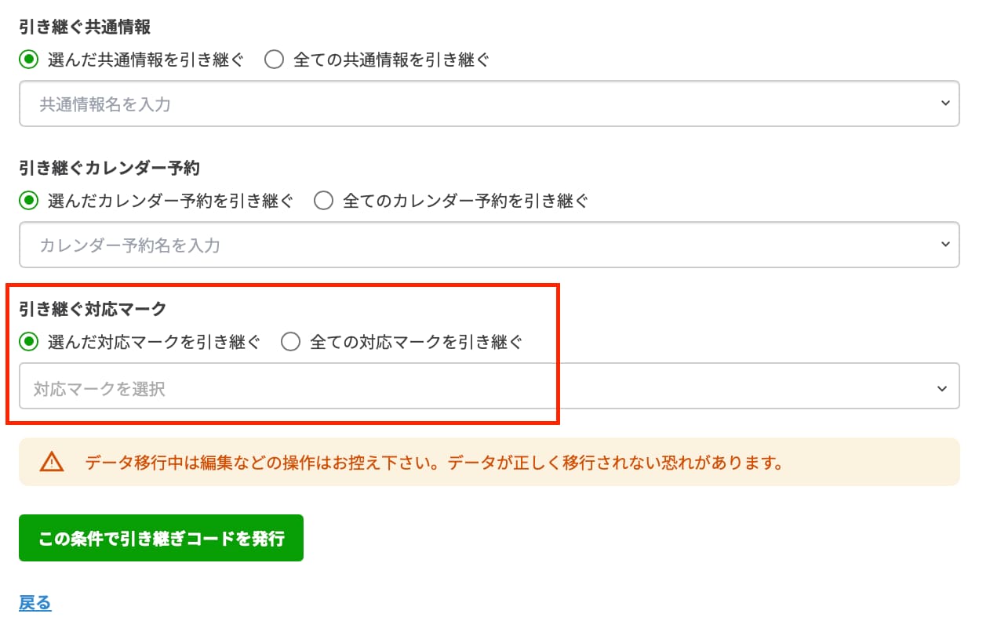The image size is (990, 632).
Task: Open the 共通情報 dropdown chevron
Action: tap(945, 103)
